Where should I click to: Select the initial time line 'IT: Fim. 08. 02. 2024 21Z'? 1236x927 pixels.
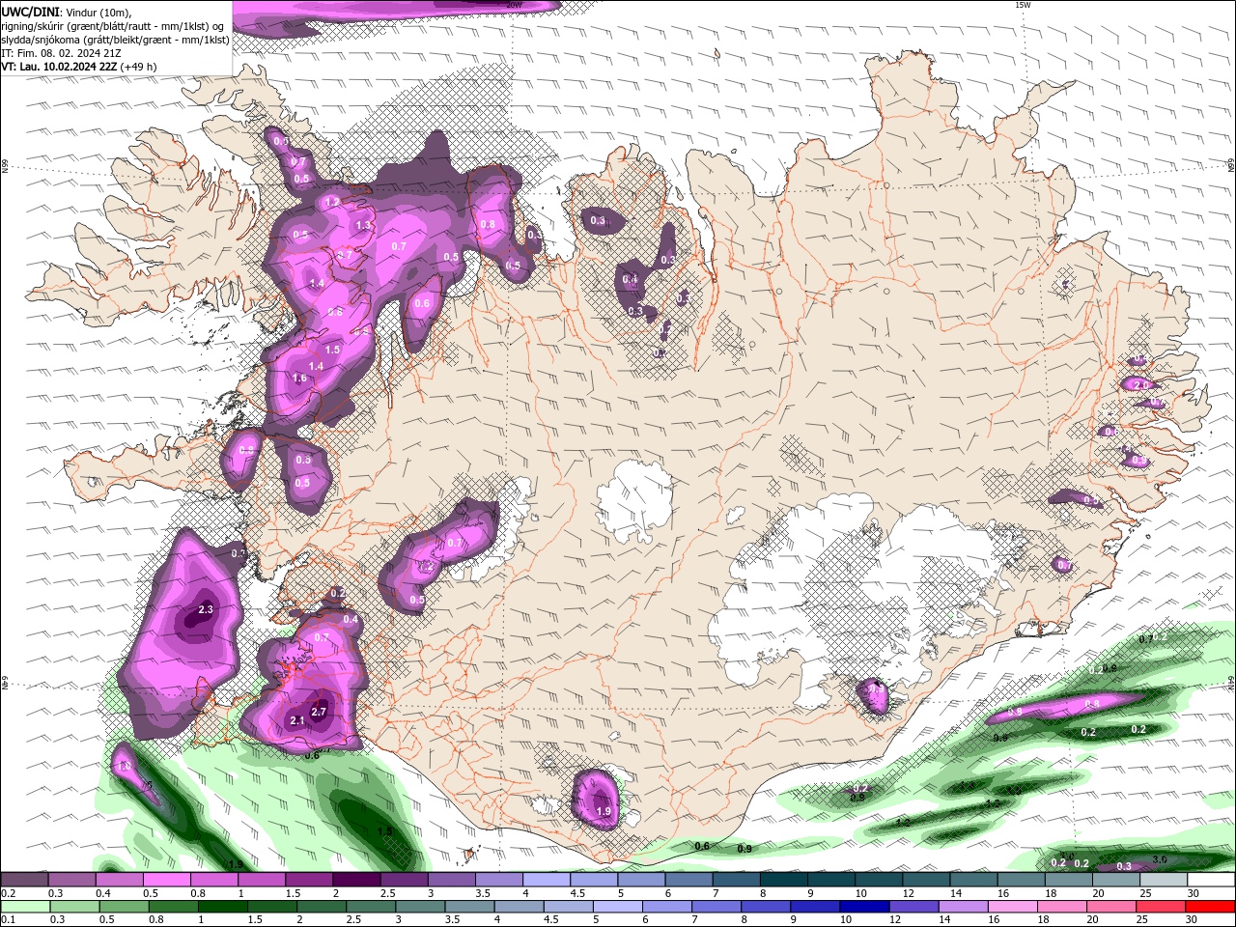coord(61,53)
